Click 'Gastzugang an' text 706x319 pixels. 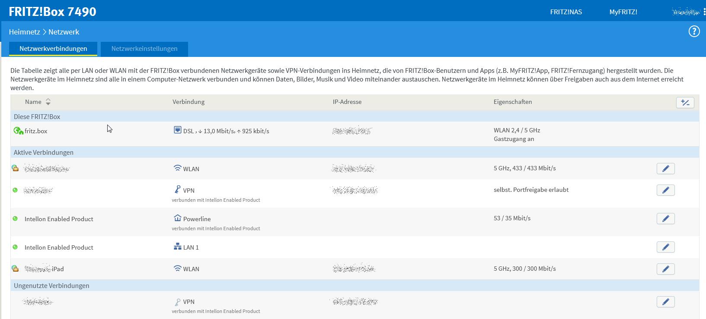click(514, 139)
